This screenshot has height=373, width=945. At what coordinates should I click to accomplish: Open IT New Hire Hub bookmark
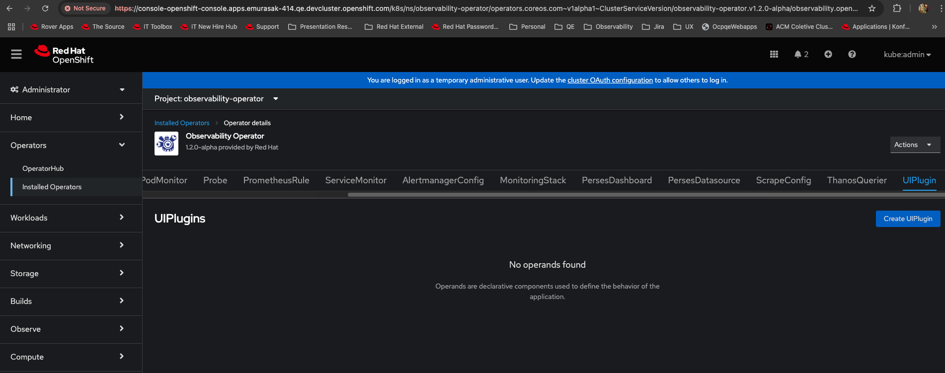pyautogui.click(x=209, y=27)
